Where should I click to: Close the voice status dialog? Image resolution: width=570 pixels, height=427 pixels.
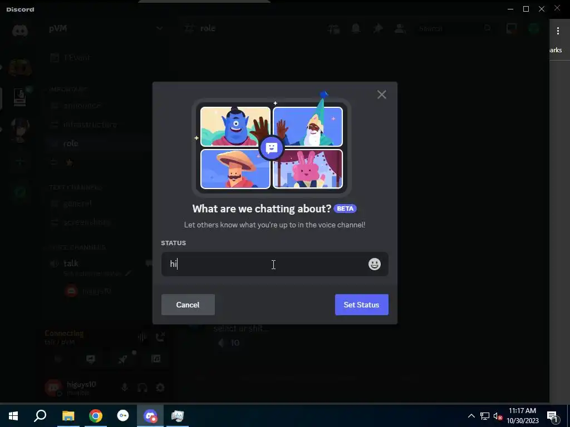coord(382,95)
